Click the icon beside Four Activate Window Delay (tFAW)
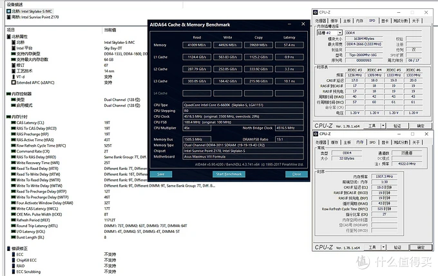The height and width of the screenshot is (276, 438). coord(14,203)
